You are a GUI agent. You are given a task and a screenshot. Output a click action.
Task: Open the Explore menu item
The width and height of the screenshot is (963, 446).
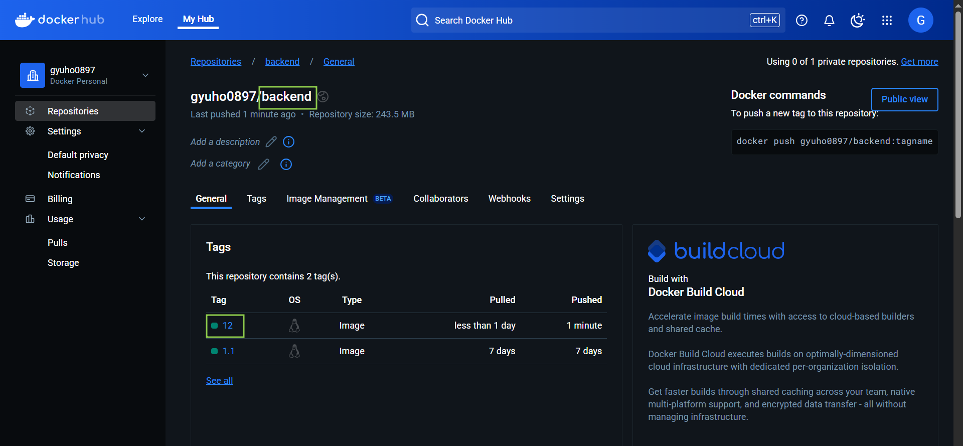pyautogui.click(x=147, y=19)
